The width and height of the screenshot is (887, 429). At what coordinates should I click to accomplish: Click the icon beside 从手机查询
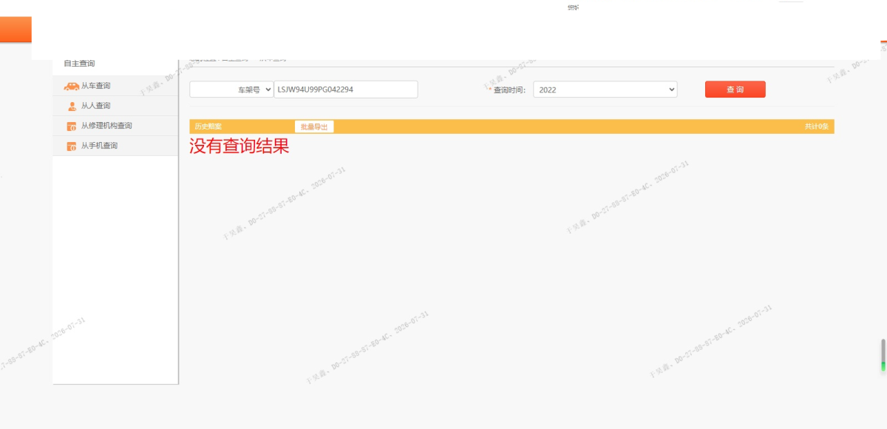(x=72, y=146)
